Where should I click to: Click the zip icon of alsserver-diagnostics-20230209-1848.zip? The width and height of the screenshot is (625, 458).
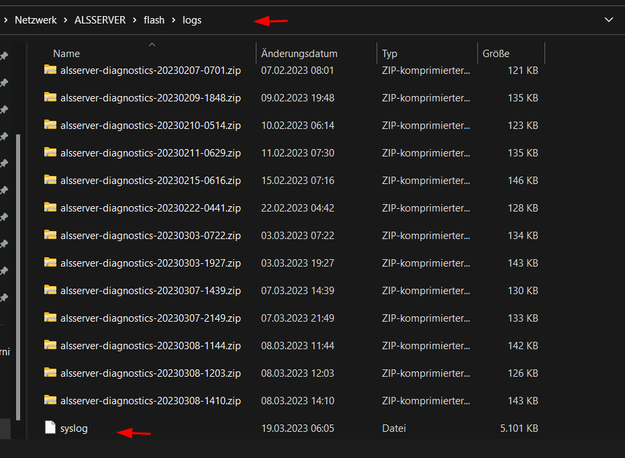[x=50, y=97]
